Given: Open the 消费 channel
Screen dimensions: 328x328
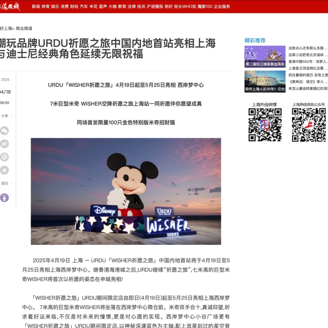Looking at the screenshot, I should click(x=65, y=6).
